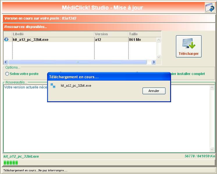
Task: Click the resources table scroll-up arrow
Action: [159, 40]
